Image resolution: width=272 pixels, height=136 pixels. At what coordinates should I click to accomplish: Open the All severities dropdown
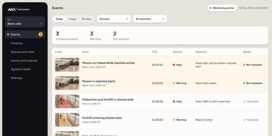pos(150,19)
